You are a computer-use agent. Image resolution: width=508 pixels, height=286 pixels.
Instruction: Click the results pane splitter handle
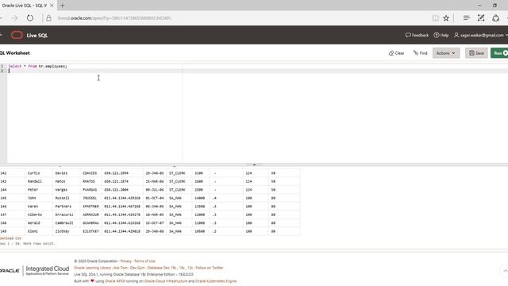pyautogui.click(x=254, y=164)
